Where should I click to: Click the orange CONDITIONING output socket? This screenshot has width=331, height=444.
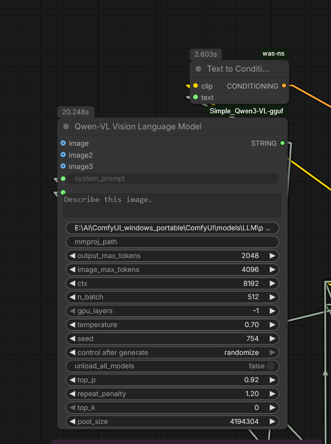(x=284, y=86)
